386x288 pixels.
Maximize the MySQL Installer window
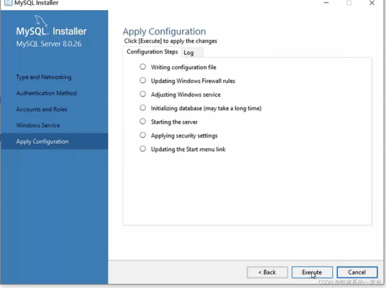pyautogui.click(x=349, y=3)
